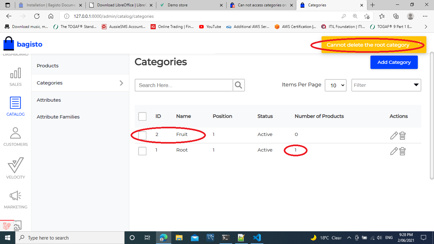Open File Explorer from taskbar
Screen dimensions: 434x244
click(x=179, y=238)
